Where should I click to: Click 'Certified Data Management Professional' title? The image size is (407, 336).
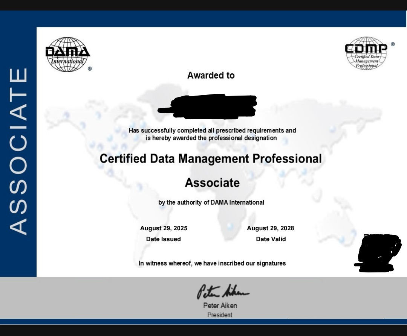click(211, 158)
